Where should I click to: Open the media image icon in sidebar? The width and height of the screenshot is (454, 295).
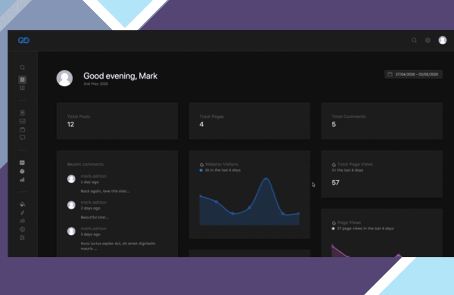coord(22,121)
